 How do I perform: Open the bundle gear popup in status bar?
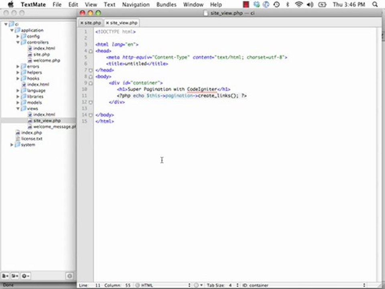[x=198, y=285]
